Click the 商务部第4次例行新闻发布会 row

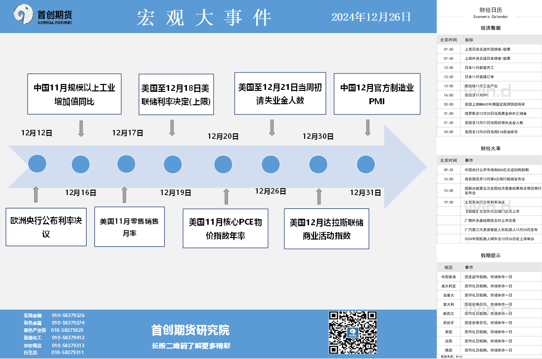(490, 179)
